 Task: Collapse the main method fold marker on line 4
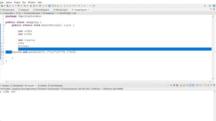[5, 25]
